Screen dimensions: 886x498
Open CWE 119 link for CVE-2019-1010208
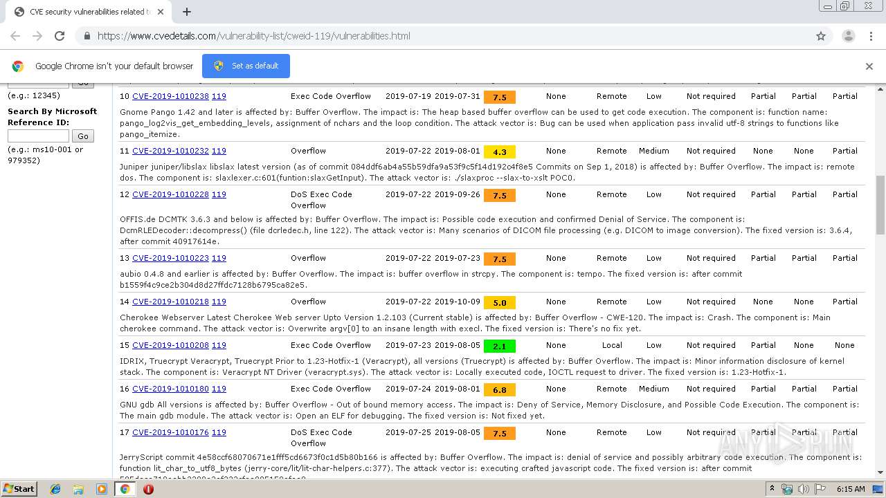tap(219, 345)
